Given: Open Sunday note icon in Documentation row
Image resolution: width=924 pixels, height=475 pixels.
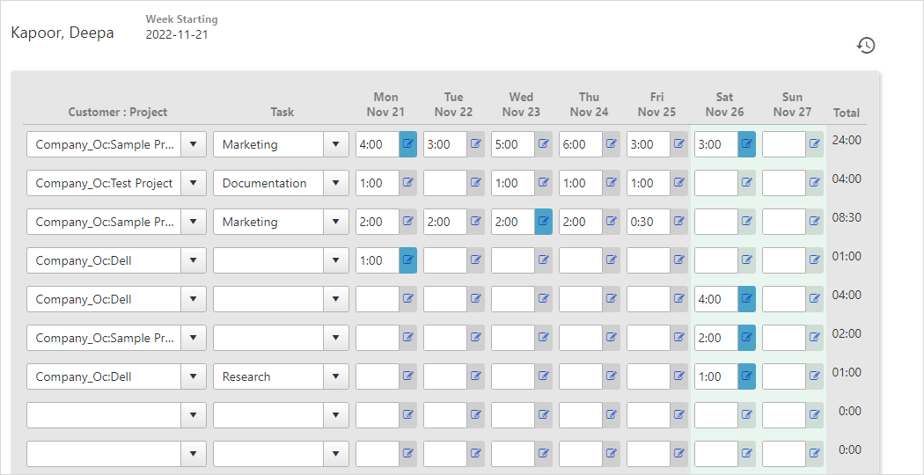Looking at the screenshot, I should 814,183.
